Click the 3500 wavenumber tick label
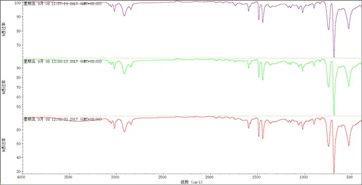362x185 pixels. click(68, 177)
